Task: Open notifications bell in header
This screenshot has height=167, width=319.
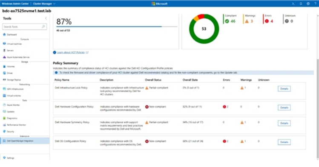Action: 301,4
